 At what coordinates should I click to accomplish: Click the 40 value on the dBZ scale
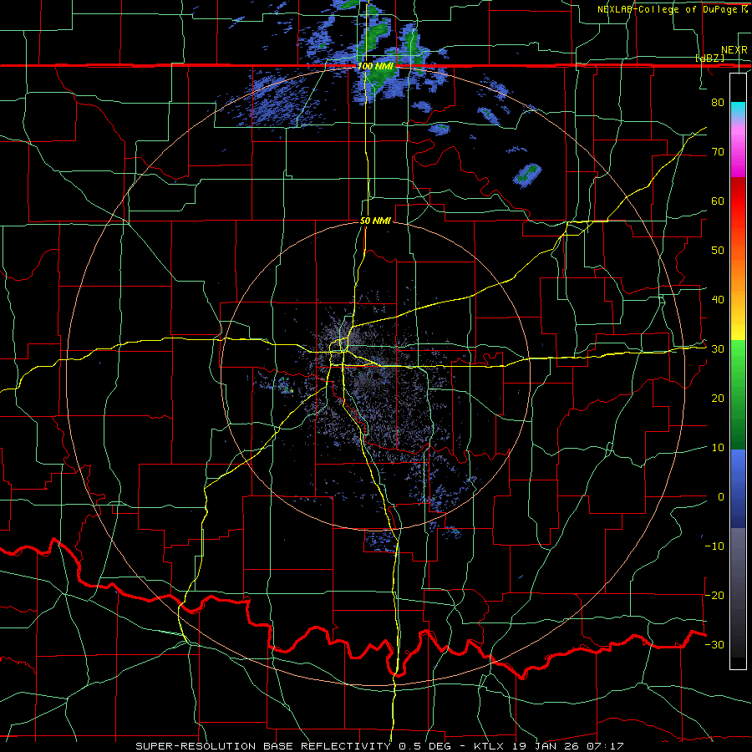point(718,300)
